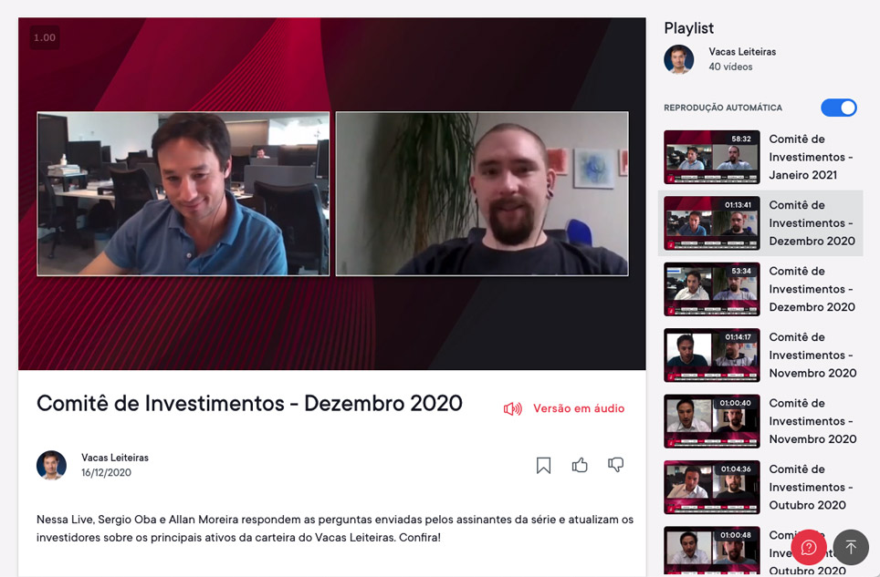
Task: Click the author avatar below the title
Action: (x=51, y=465)
